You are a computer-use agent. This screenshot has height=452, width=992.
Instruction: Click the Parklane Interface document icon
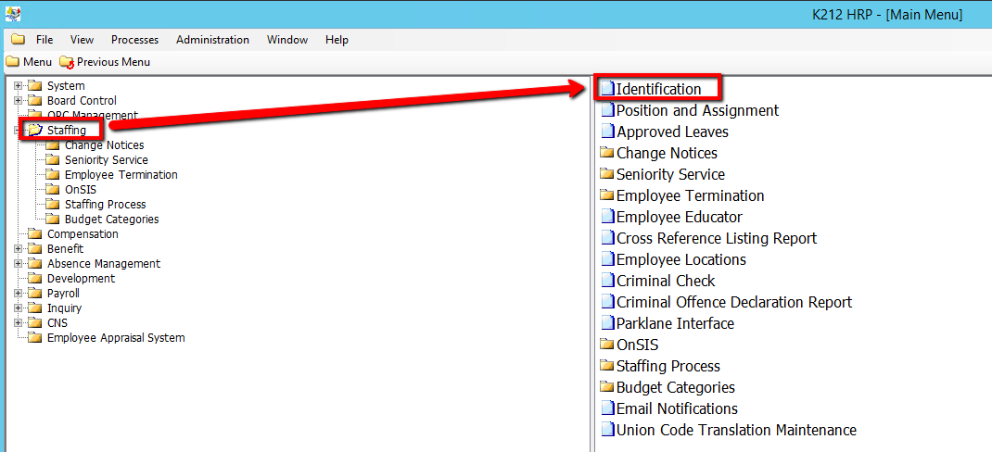[607, 323]
